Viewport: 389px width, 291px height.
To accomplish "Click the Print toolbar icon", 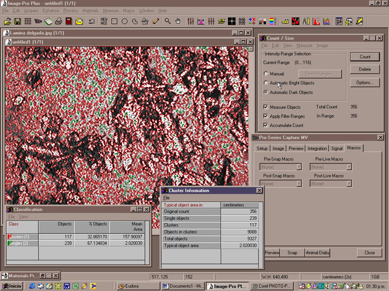I will click(58, 22).
